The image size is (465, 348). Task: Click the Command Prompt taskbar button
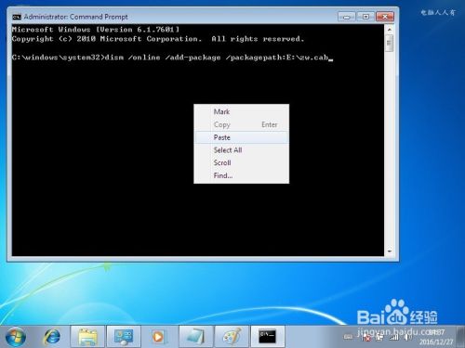point(267,337)
